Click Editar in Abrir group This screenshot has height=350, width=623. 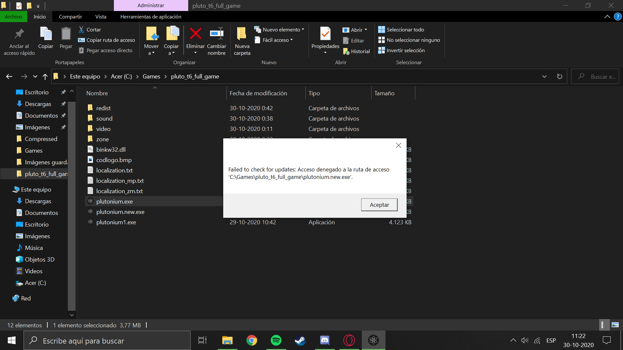coord(353,41)
